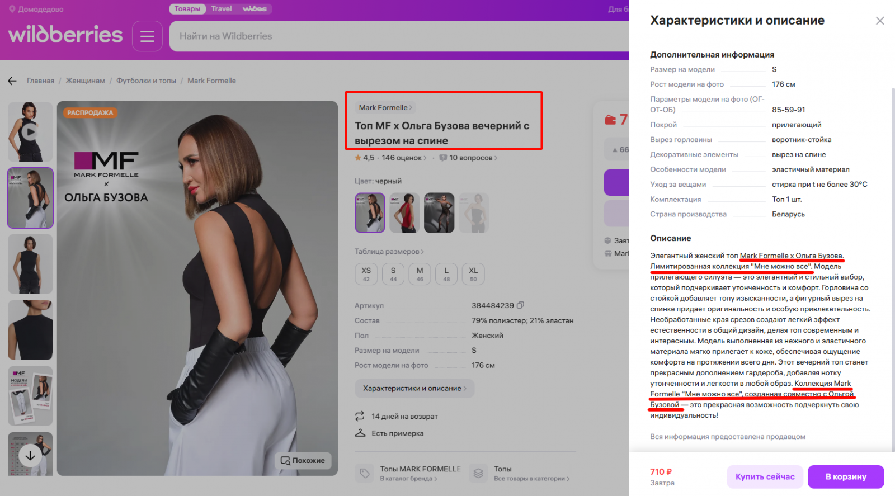Open the Mark Formelle breadcrumb
This screenshot has height=496, width=895.
(x=211, y=81)
